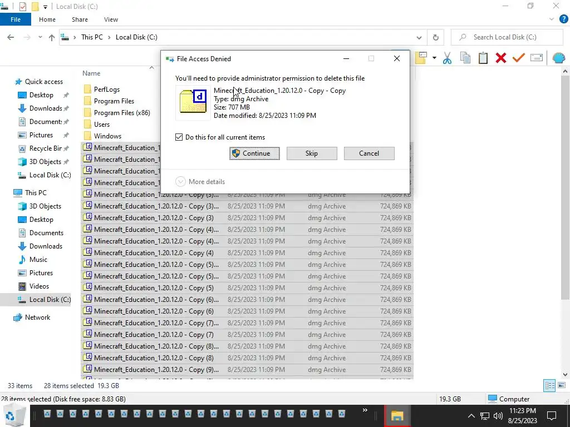The width and height of the screenshot is (570, 427).
Task: Open pinned Pictures under Quick access
Action: (41, 135)
